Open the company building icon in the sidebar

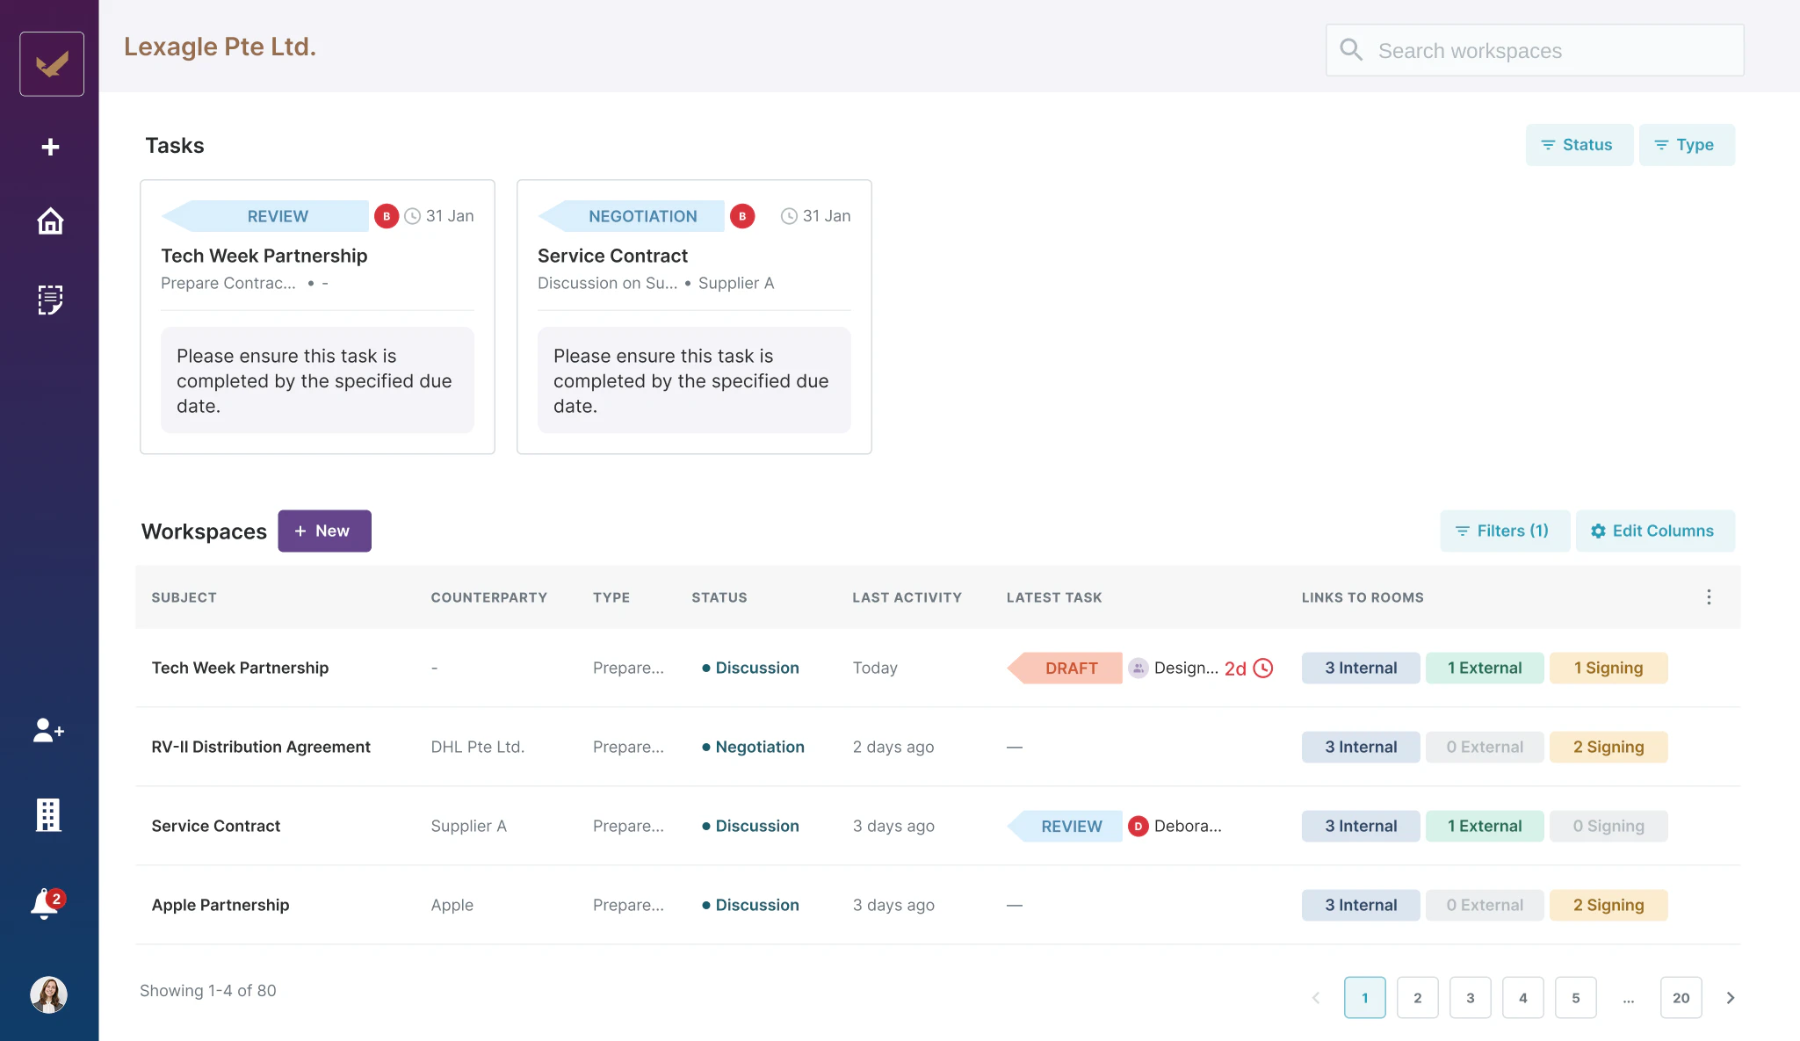[48, 814]
